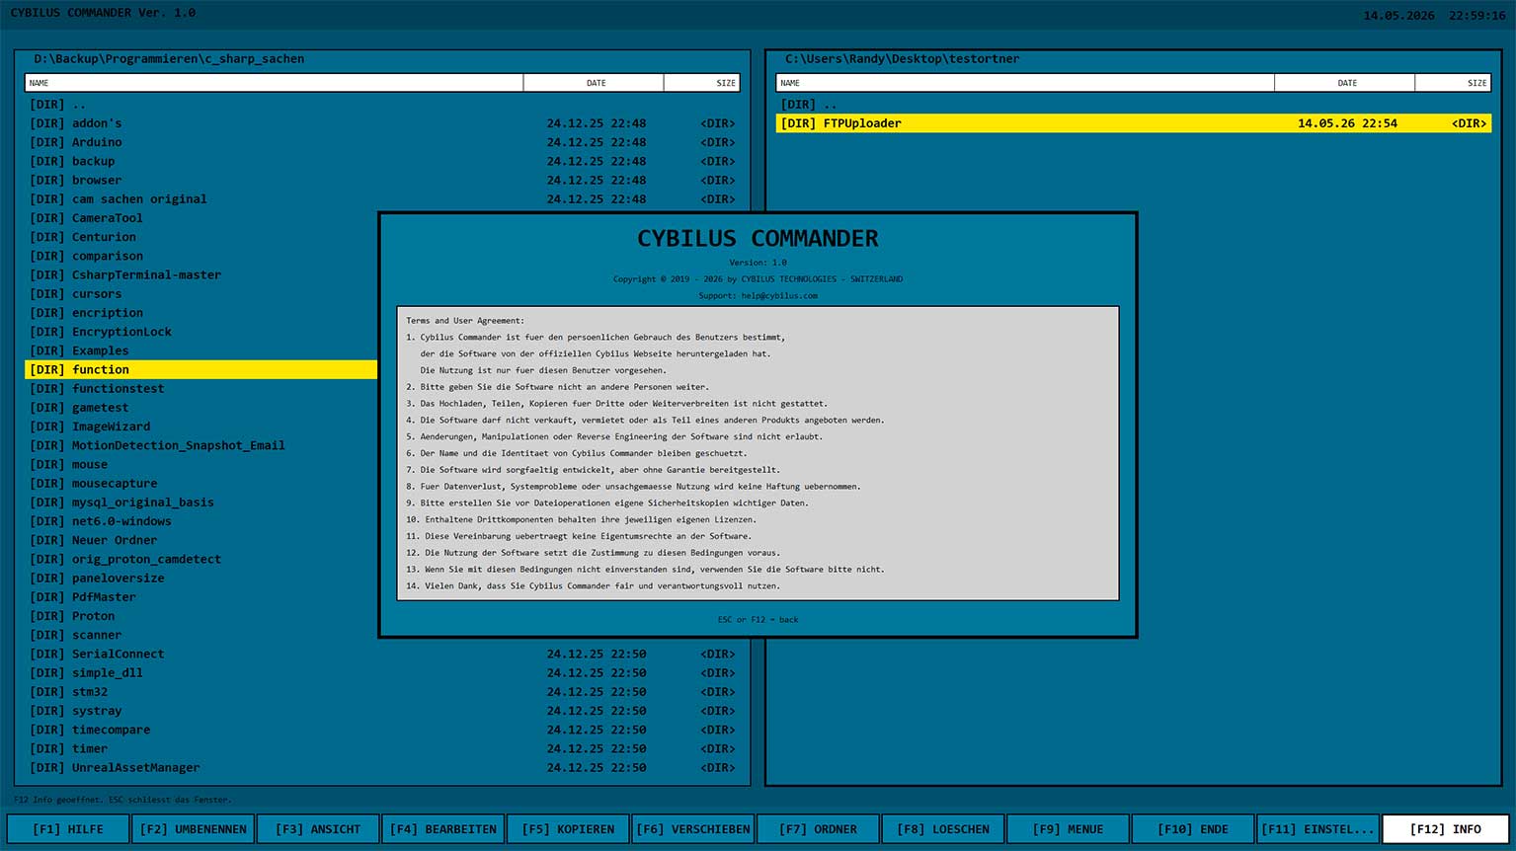
Task: Select the Neuer Ordner folder
Action: point(201,540)
